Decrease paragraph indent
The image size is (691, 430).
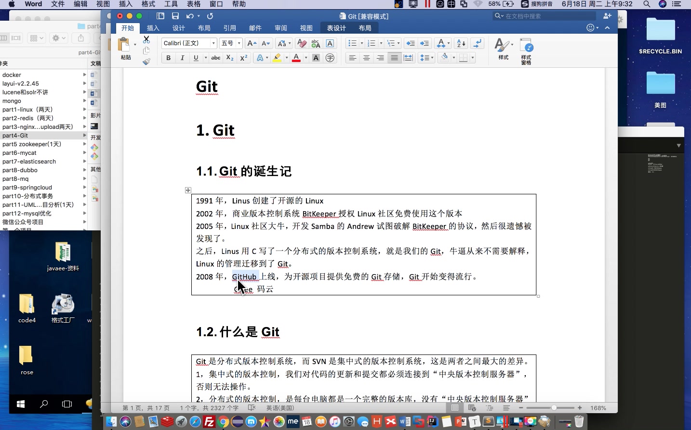tap(411, 43)
